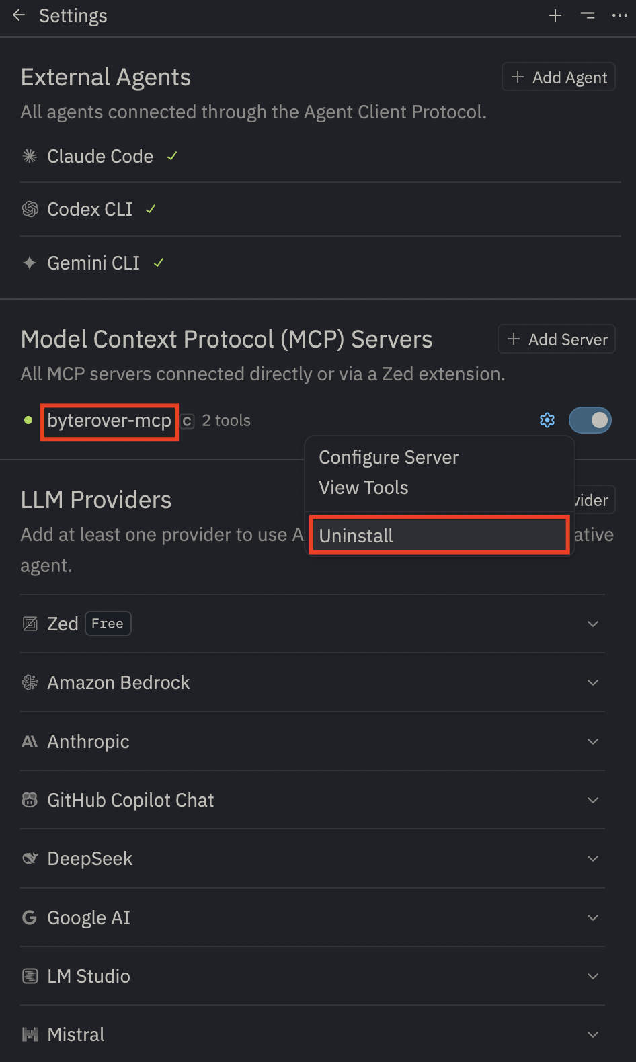Viewport: 636px width, 1062px height.
Task: Click the Codex CLI OpenAI icon
Action: coord(30,209)
